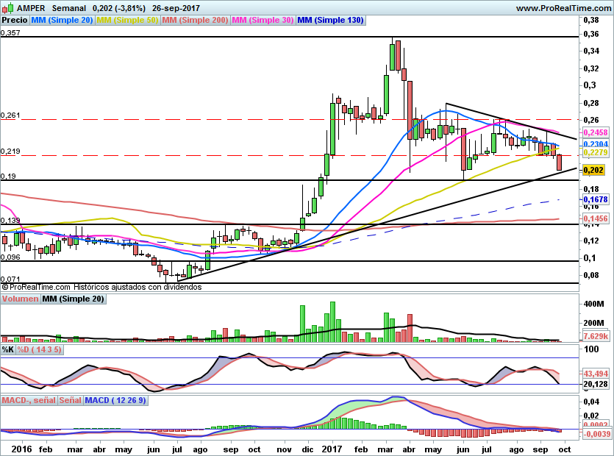Click the 7.629k volume value tag
Screen dimensions: 614x456
coord(596,337)
